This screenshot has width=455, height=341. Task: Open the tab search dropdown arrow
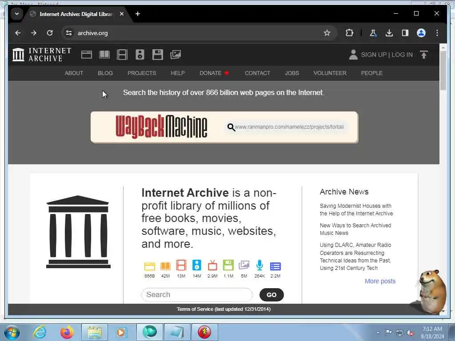(17, 14)
